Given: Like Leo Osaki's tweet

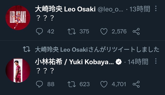Looking at the screenshot, I should (x=104, y=31).
